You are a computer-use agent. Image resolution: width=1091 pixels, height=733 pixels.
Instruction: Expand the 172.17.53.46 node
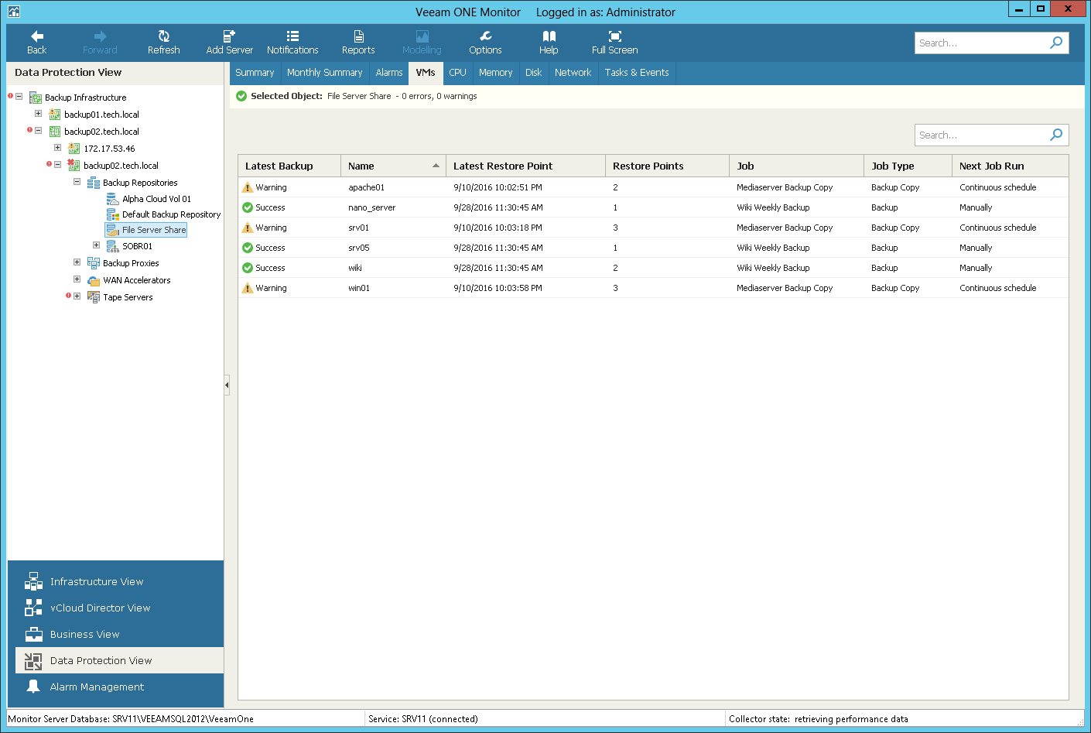(x=57, y=148)
